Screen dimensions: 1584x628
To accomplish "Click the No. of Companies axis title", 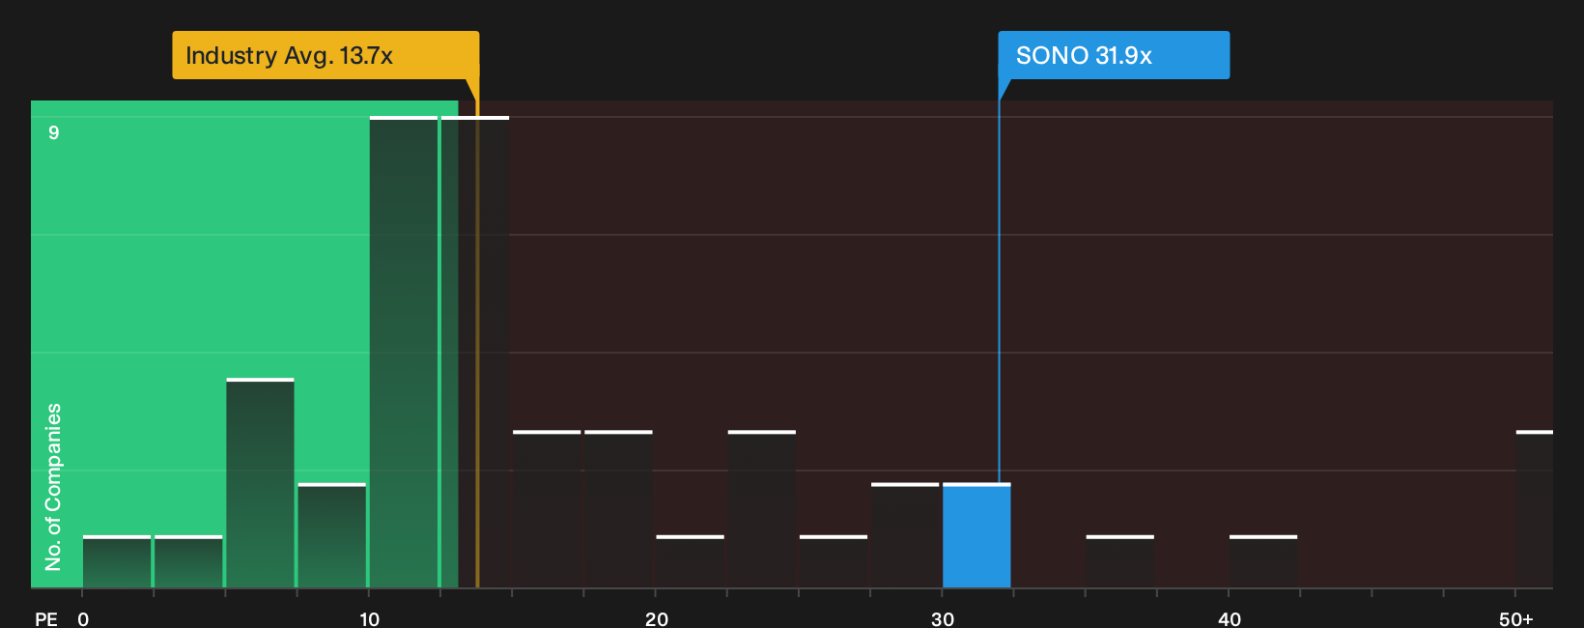I will click(x=53, y=487).
